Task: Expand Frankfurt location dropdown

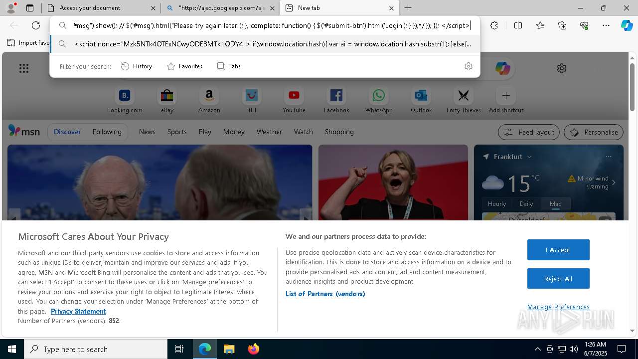Action: pyautogui.click(x=529, y=157)
